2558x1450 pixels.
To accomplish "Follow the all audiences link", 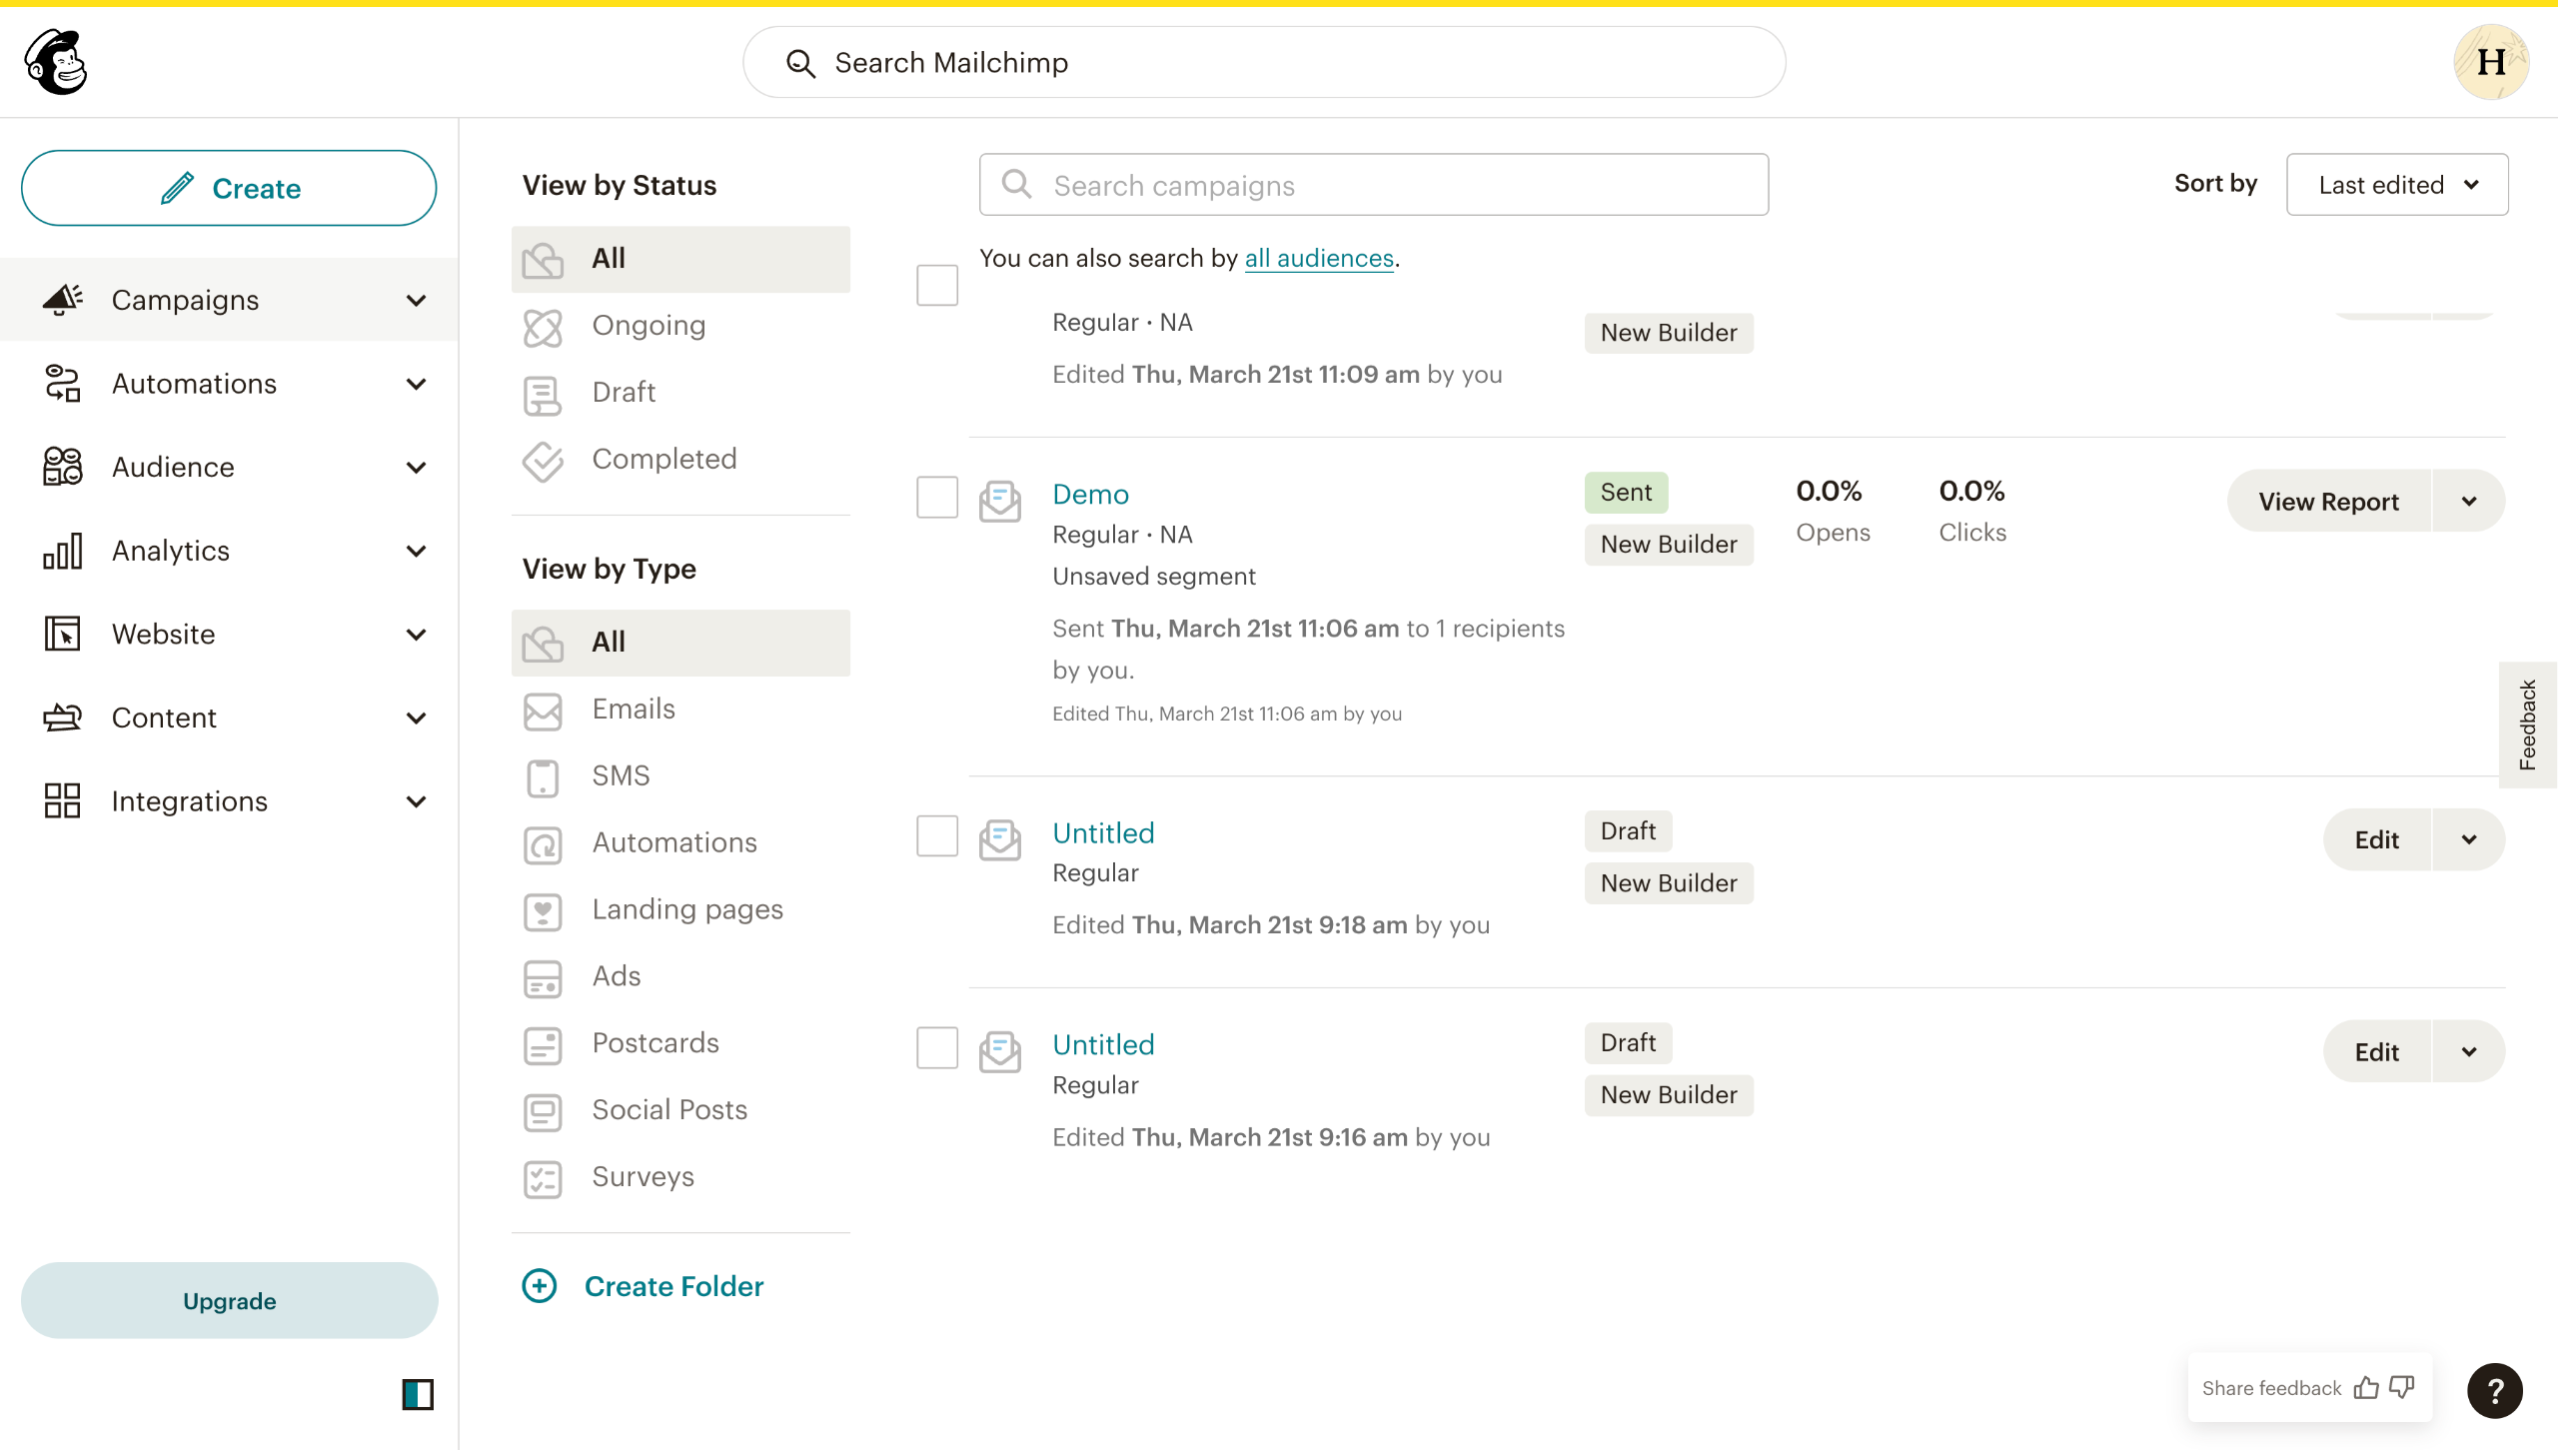I will [1319, 258].
